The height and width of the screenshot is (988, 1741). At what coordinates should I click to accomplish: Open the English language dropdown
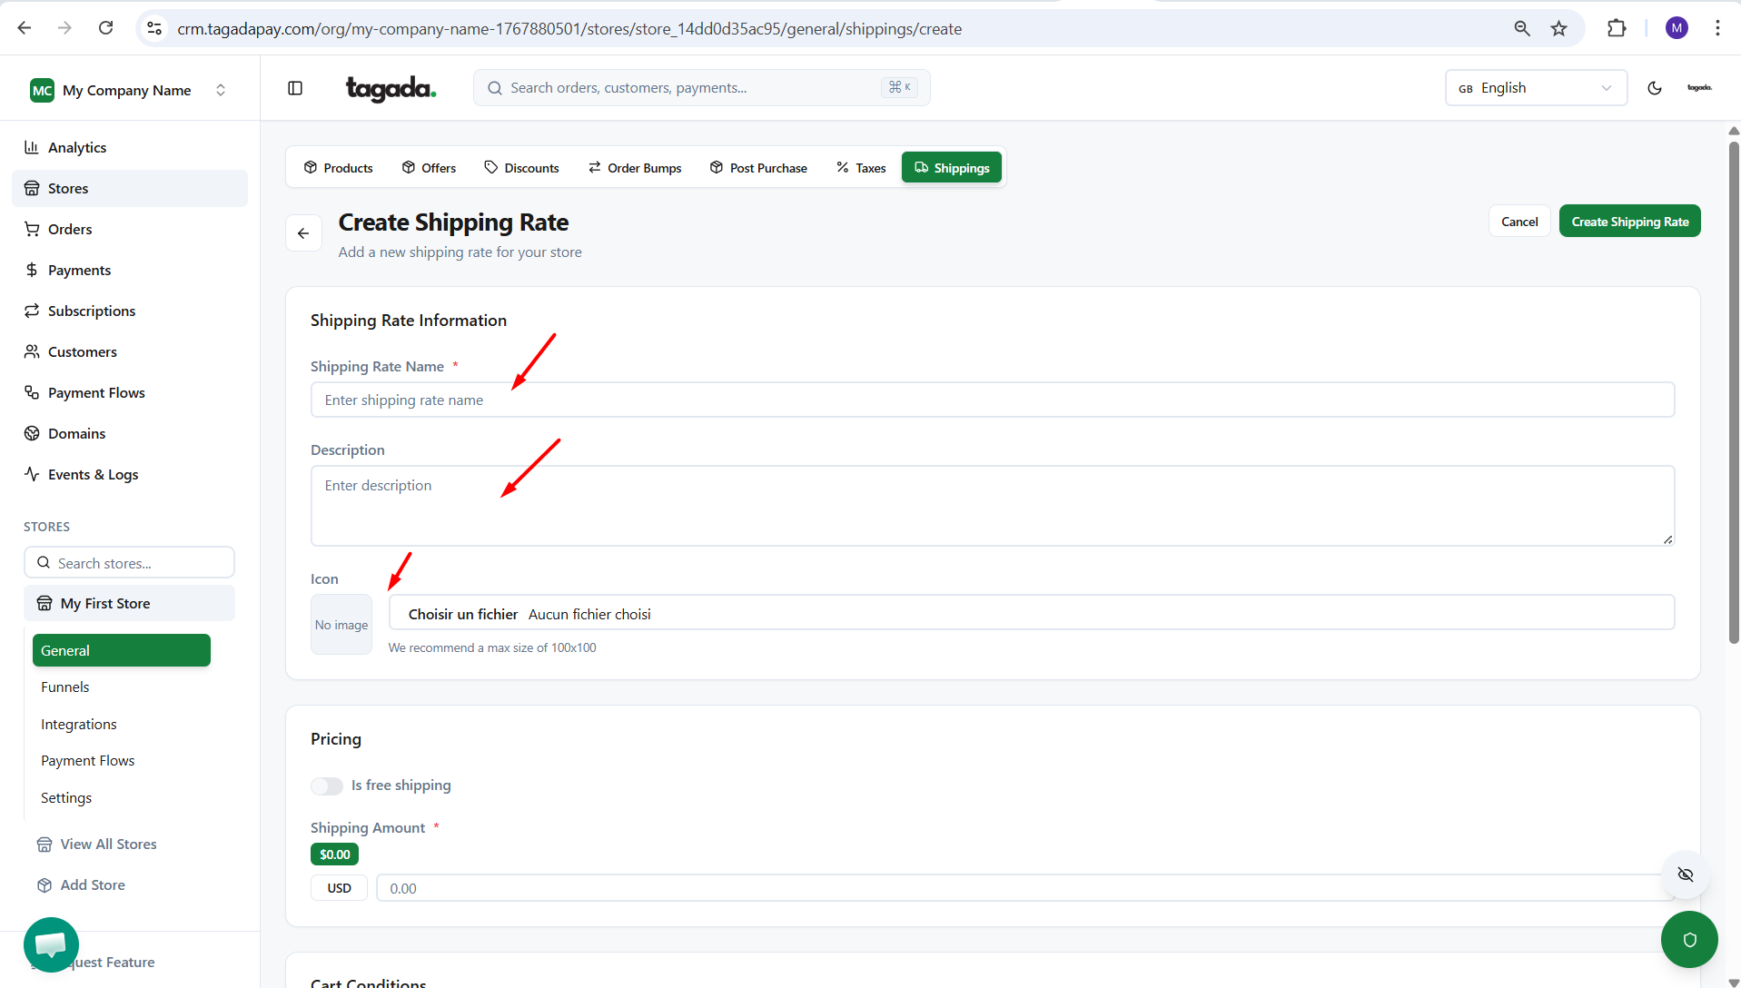pos(1535,88)
